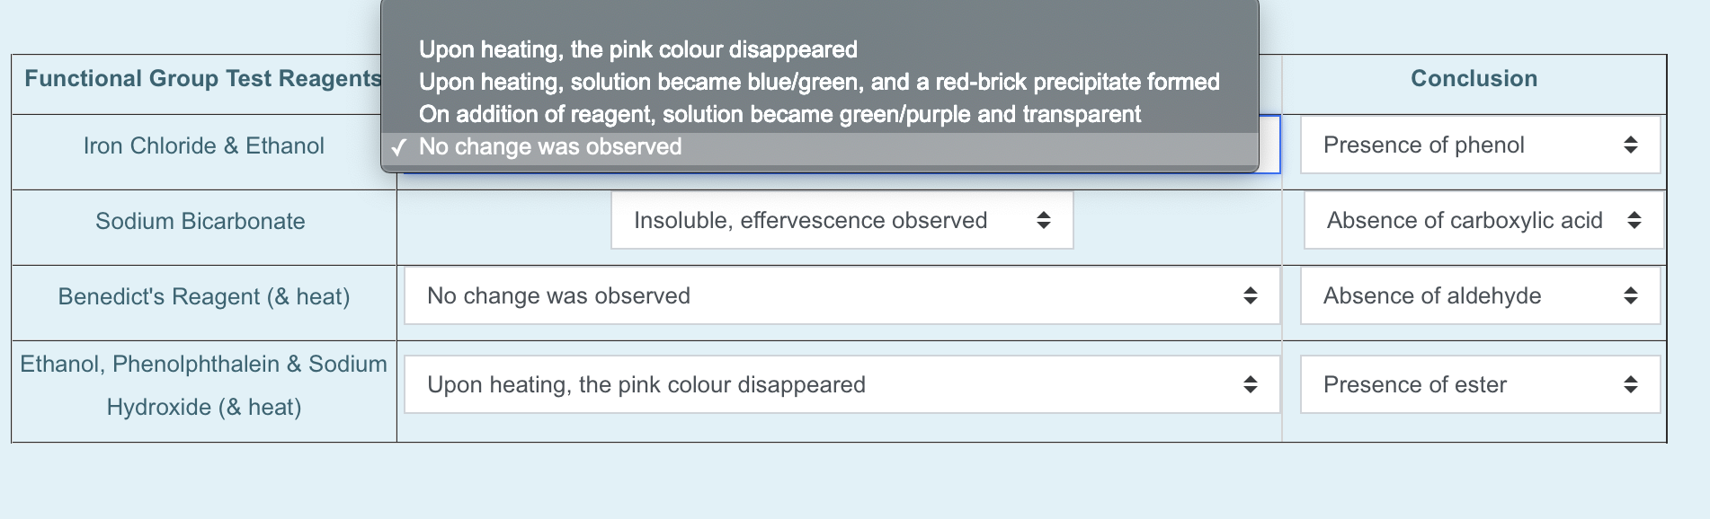The image size is (1710, 519).
Task: Open the Ethanol Phenolphthalein observation dropdown
Action: pyautogui.click(x=842, y=384)
